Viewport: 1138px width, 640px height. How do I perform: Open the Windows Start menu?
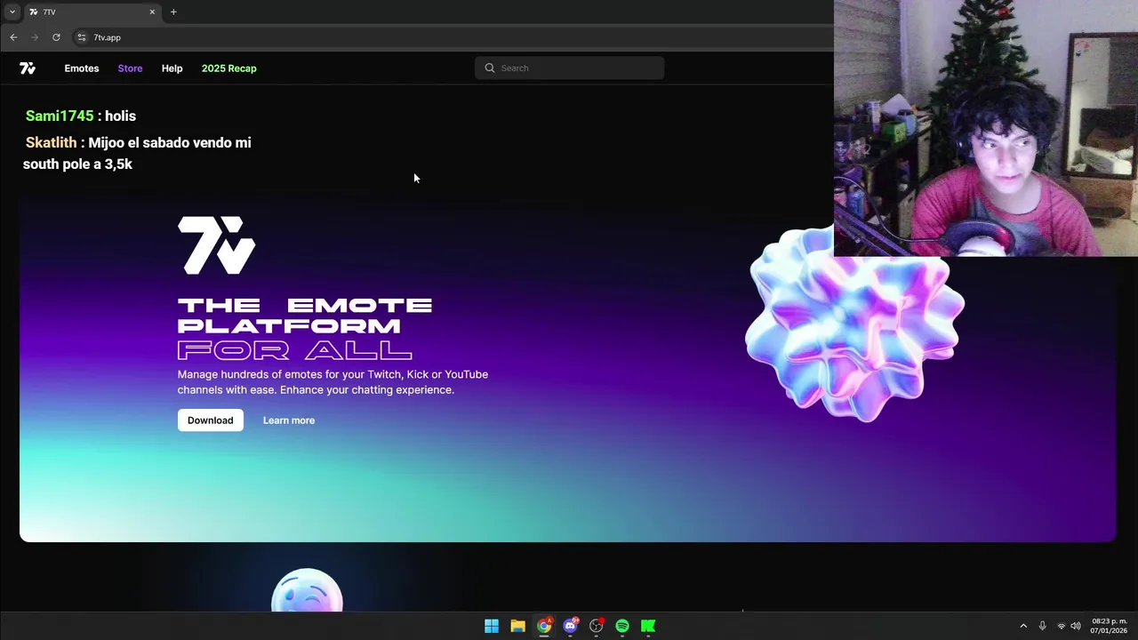(492, 627)
